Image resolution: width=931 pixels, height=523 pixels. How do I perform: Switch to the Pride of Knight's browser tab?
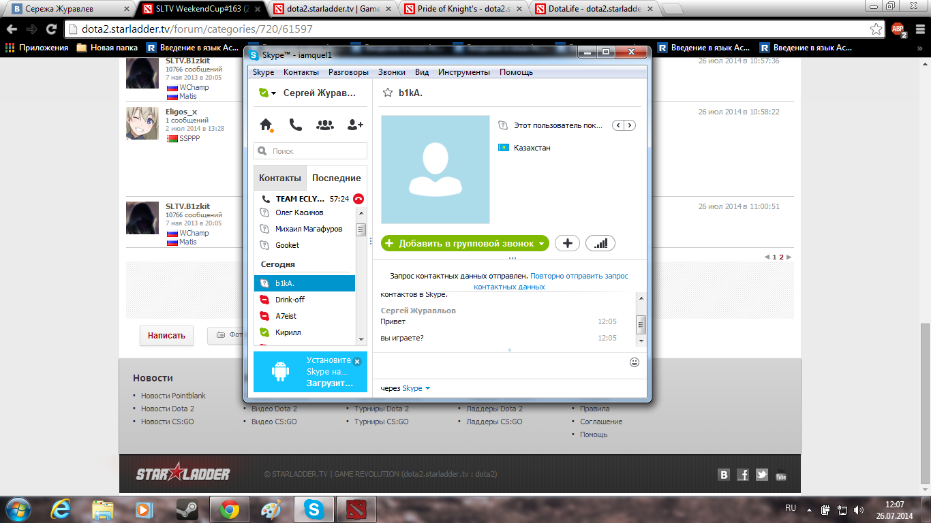pyautogui.click(x=463, y=10)
